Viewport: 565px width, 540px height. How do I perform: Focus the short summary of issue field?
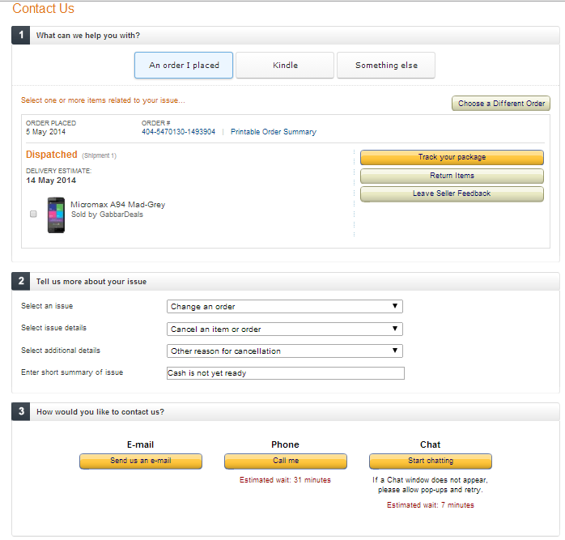click(285, 373)
